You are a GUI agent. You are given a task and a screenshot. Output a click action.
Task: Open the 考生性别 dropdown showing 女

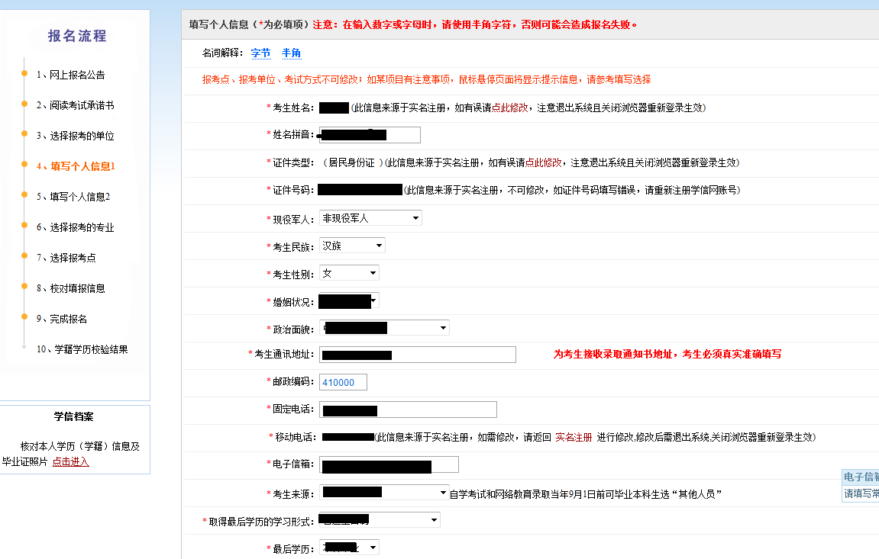pyautogui.click(x=349, y=273)
